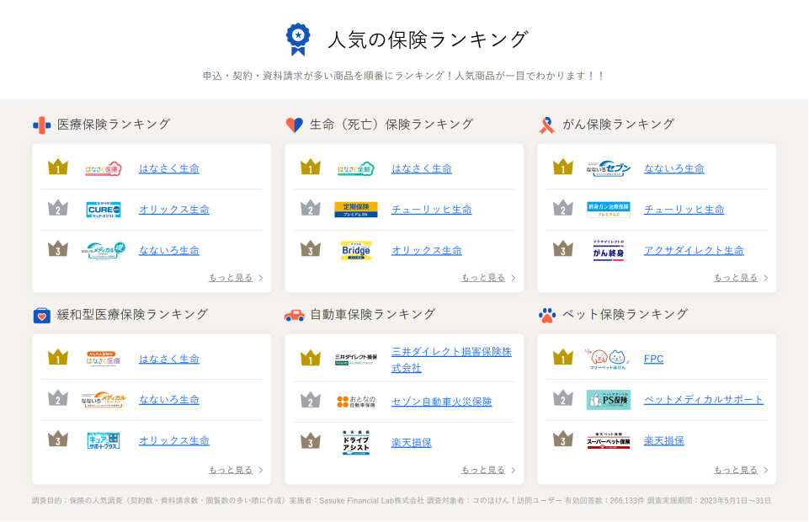The image size is (809, 522).
Task: Click the blue heart life insurance icon
Action: click(x=294, y=125)
